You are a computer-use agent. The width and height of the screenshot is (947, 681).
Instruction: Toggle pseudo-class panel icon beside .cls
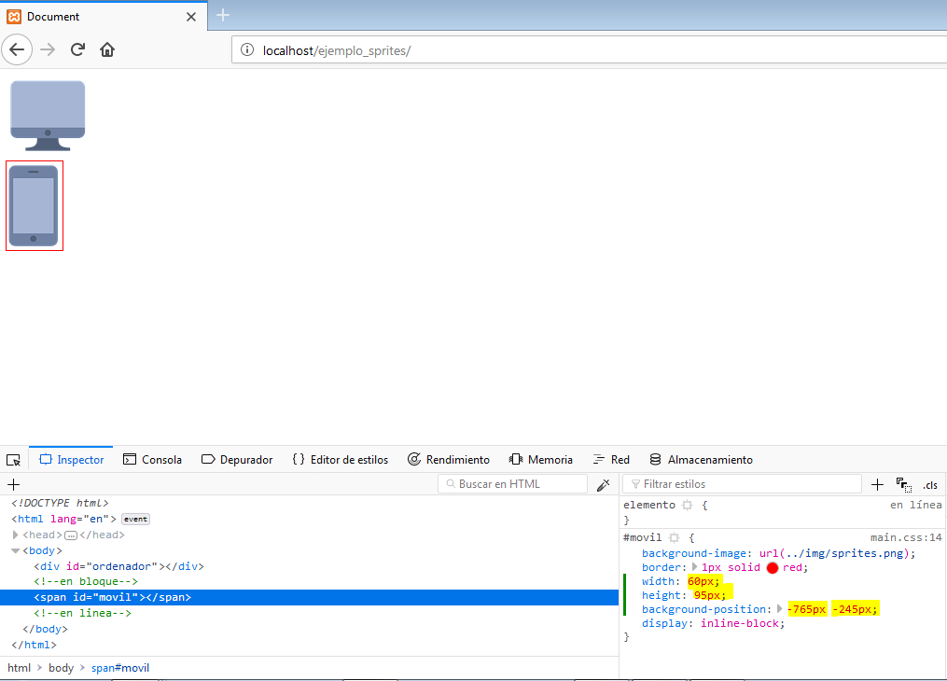point(903,484)
